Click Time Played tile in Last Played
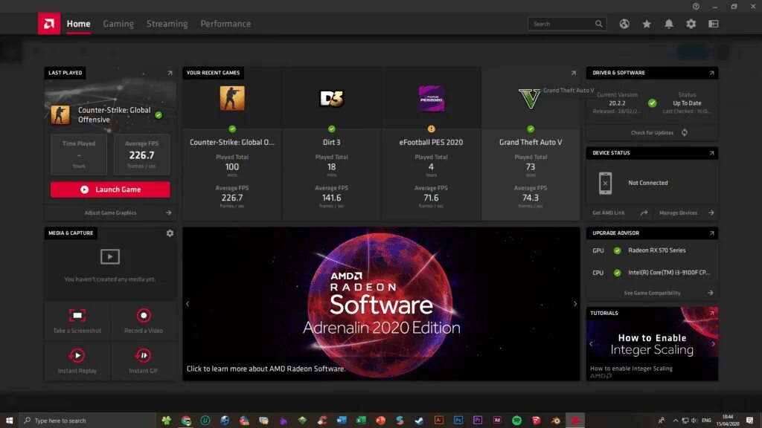 (x=79, y=155)
